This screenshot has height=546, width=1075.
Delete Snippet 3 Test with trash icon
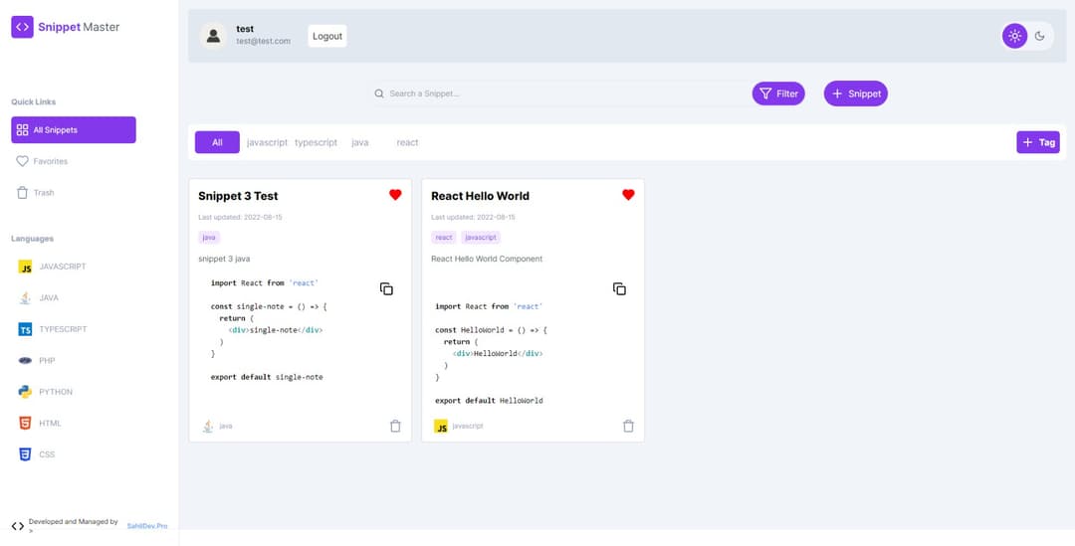tap(395, 426)
